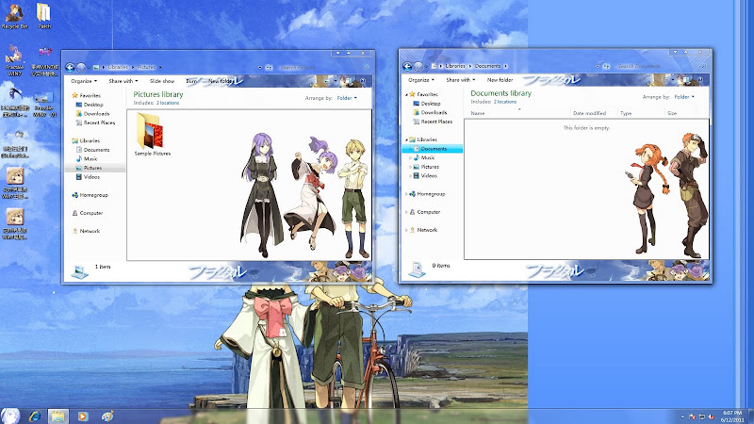Open help in the Documents window
754x424 pixels.
click(700, 80)
